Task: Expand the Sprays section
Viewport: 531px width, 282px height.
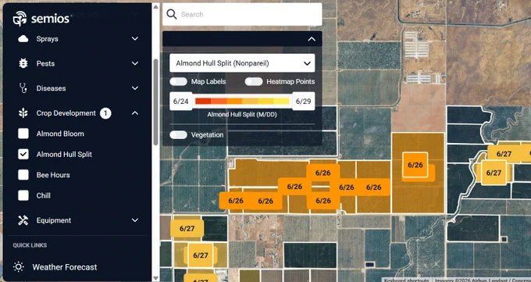Action: point(135,38)
